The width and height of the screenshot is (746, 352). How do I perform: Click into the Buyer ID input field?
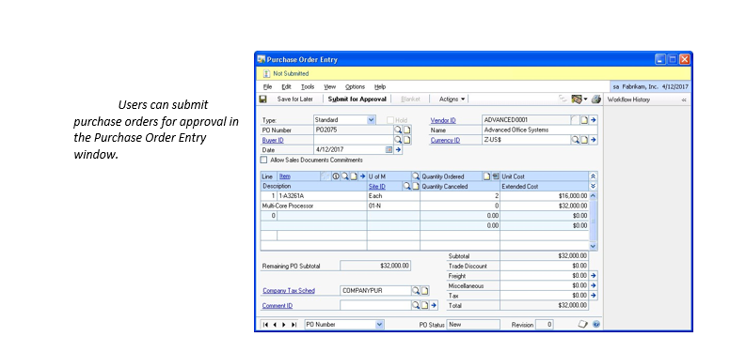pos(354,140)
